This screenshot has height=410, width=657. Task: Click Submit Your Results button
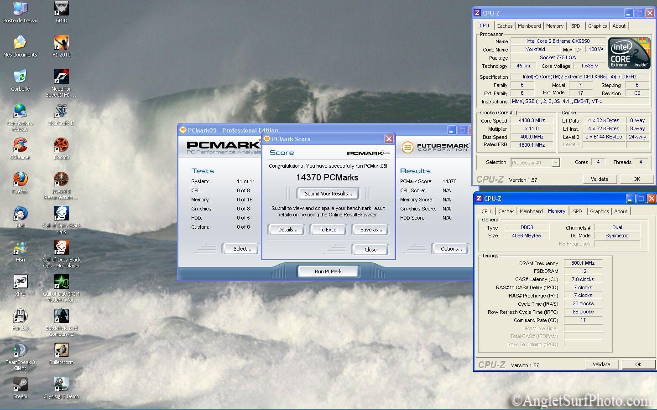[x=328, y=194]
